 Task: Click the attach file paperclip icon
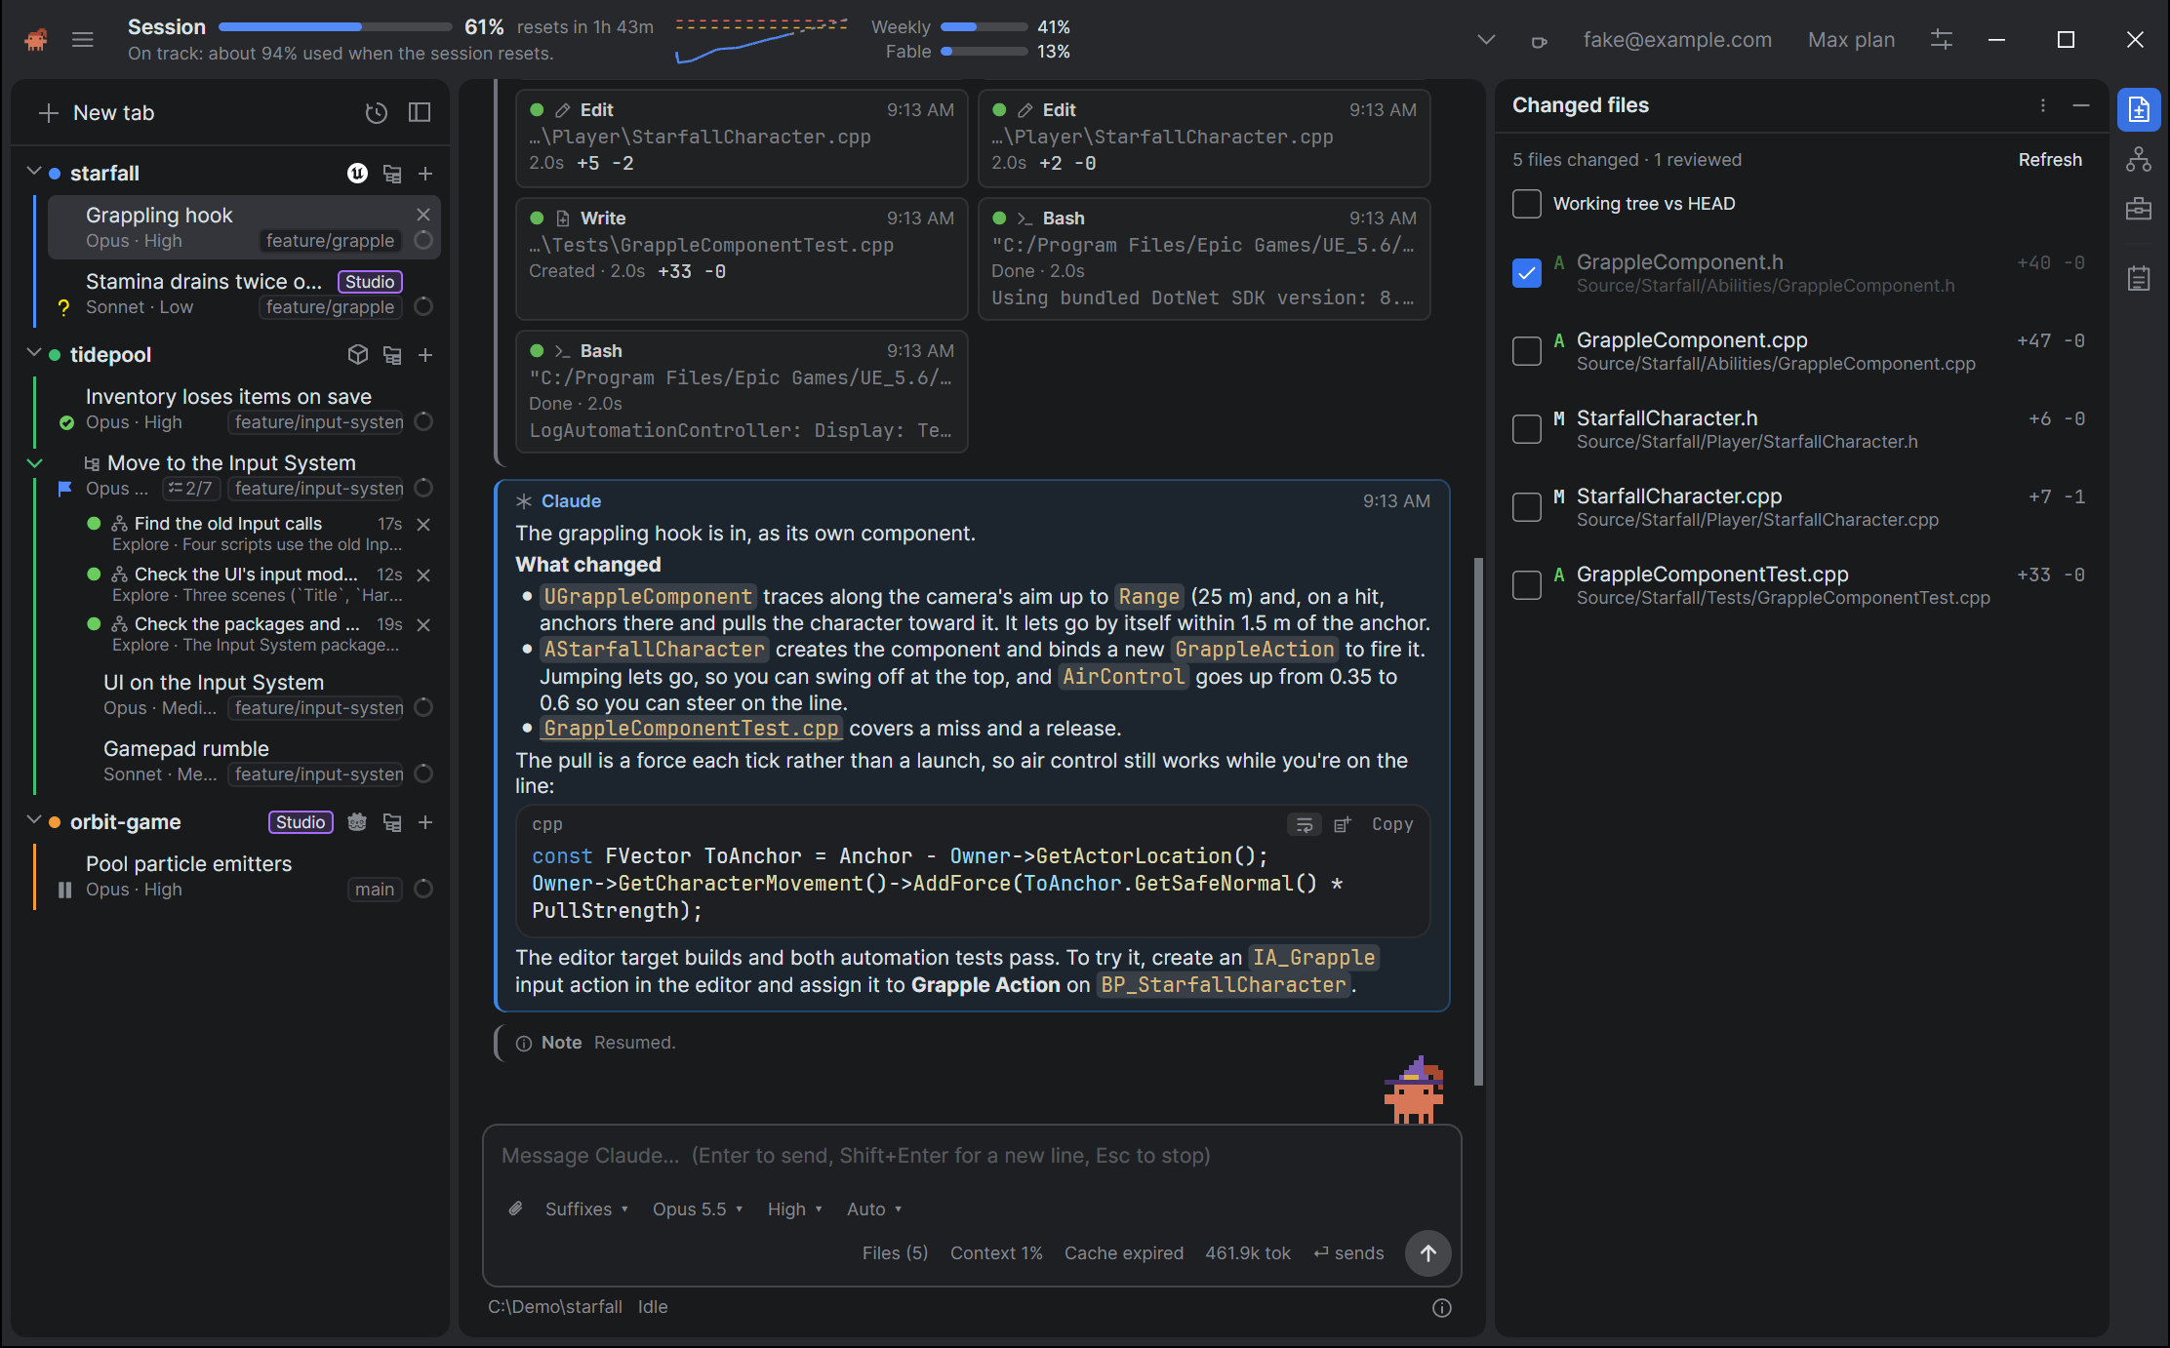pyautogui.click(x=516, y=1209)
